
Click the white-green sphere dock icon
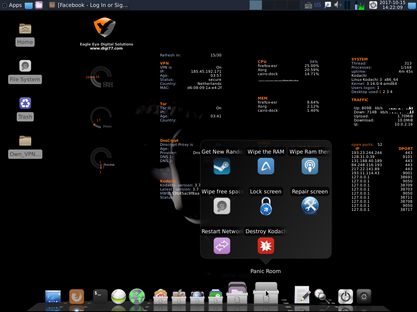click(x=119, y=296)
